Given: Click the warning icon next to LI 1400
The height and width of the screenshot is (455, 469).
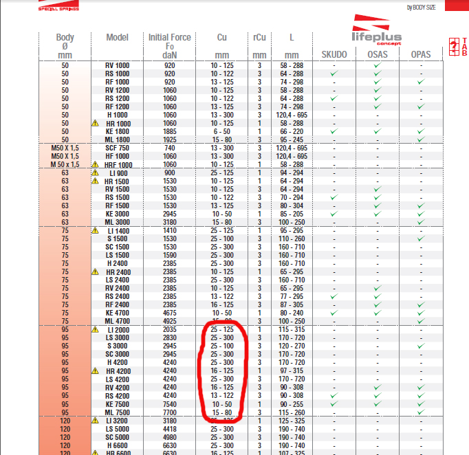Looking at the screenshot, I should pos(95,231).
